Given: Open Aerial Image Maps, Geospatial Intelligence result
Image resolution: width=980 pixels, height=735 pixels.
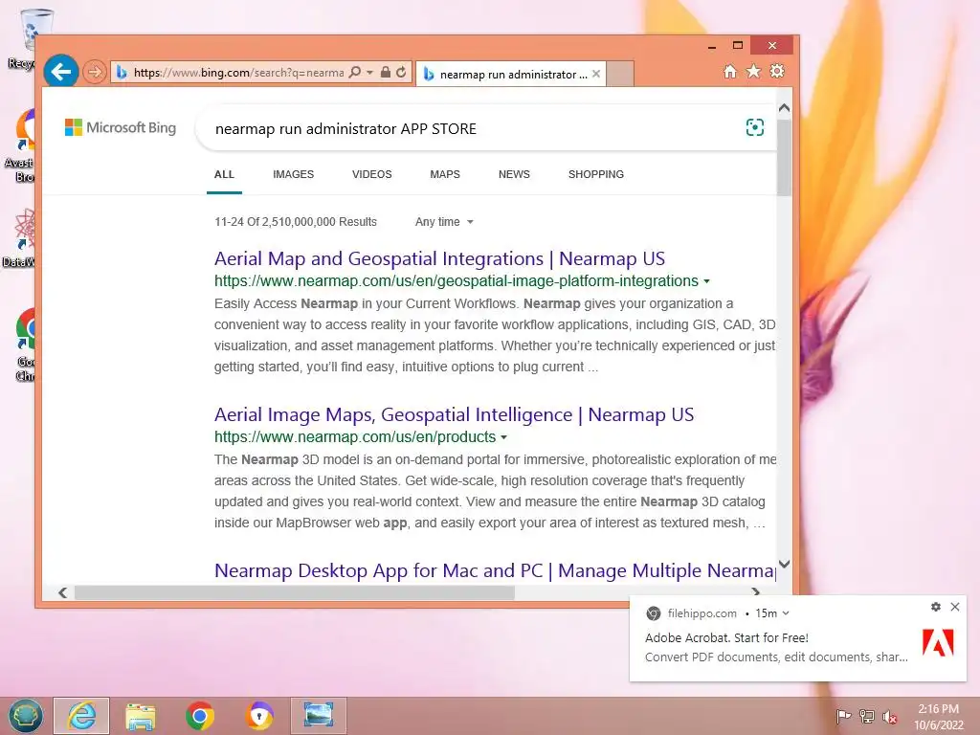Looking at the screenshot, I should tap(454, 415).
